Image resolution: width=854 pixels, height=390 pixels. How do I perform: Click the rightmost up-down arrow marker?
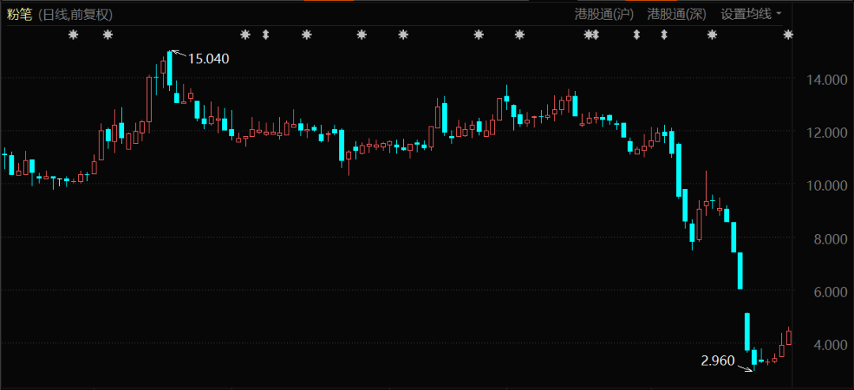click(664, 35)
